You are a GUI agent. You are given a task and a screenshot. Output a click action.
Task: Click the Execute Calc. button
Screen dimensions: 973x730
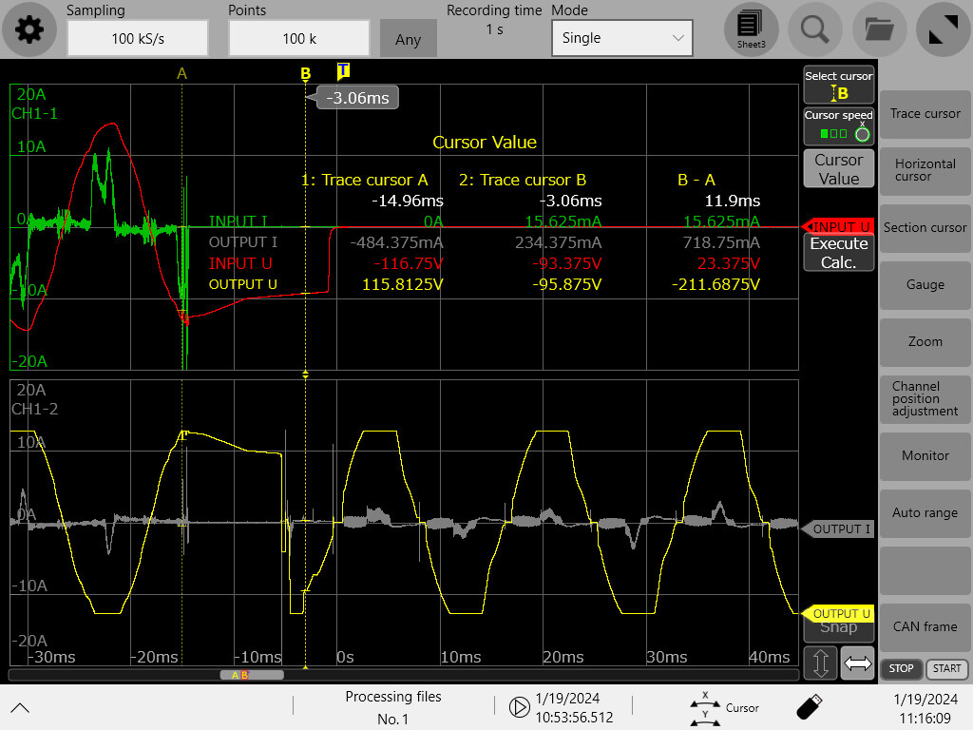click(838, 253)
